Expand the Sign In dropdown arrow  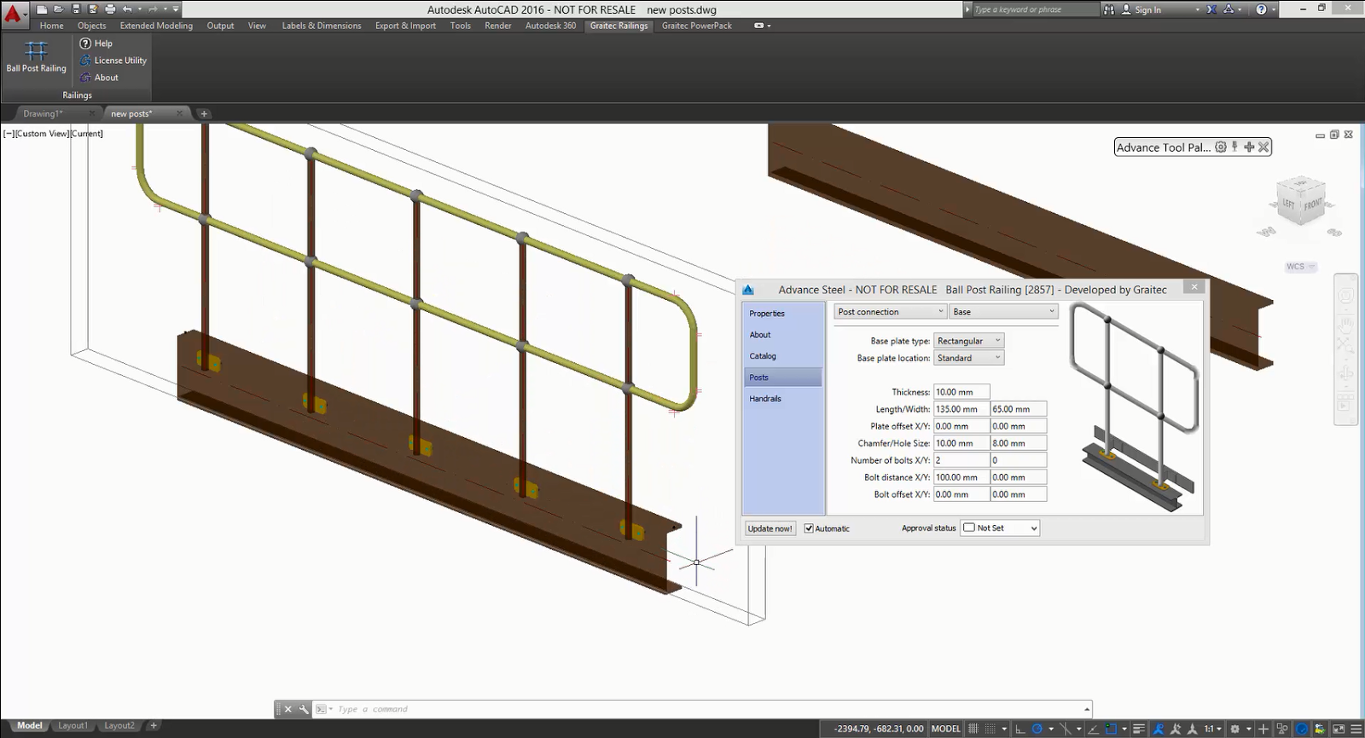1197,10
